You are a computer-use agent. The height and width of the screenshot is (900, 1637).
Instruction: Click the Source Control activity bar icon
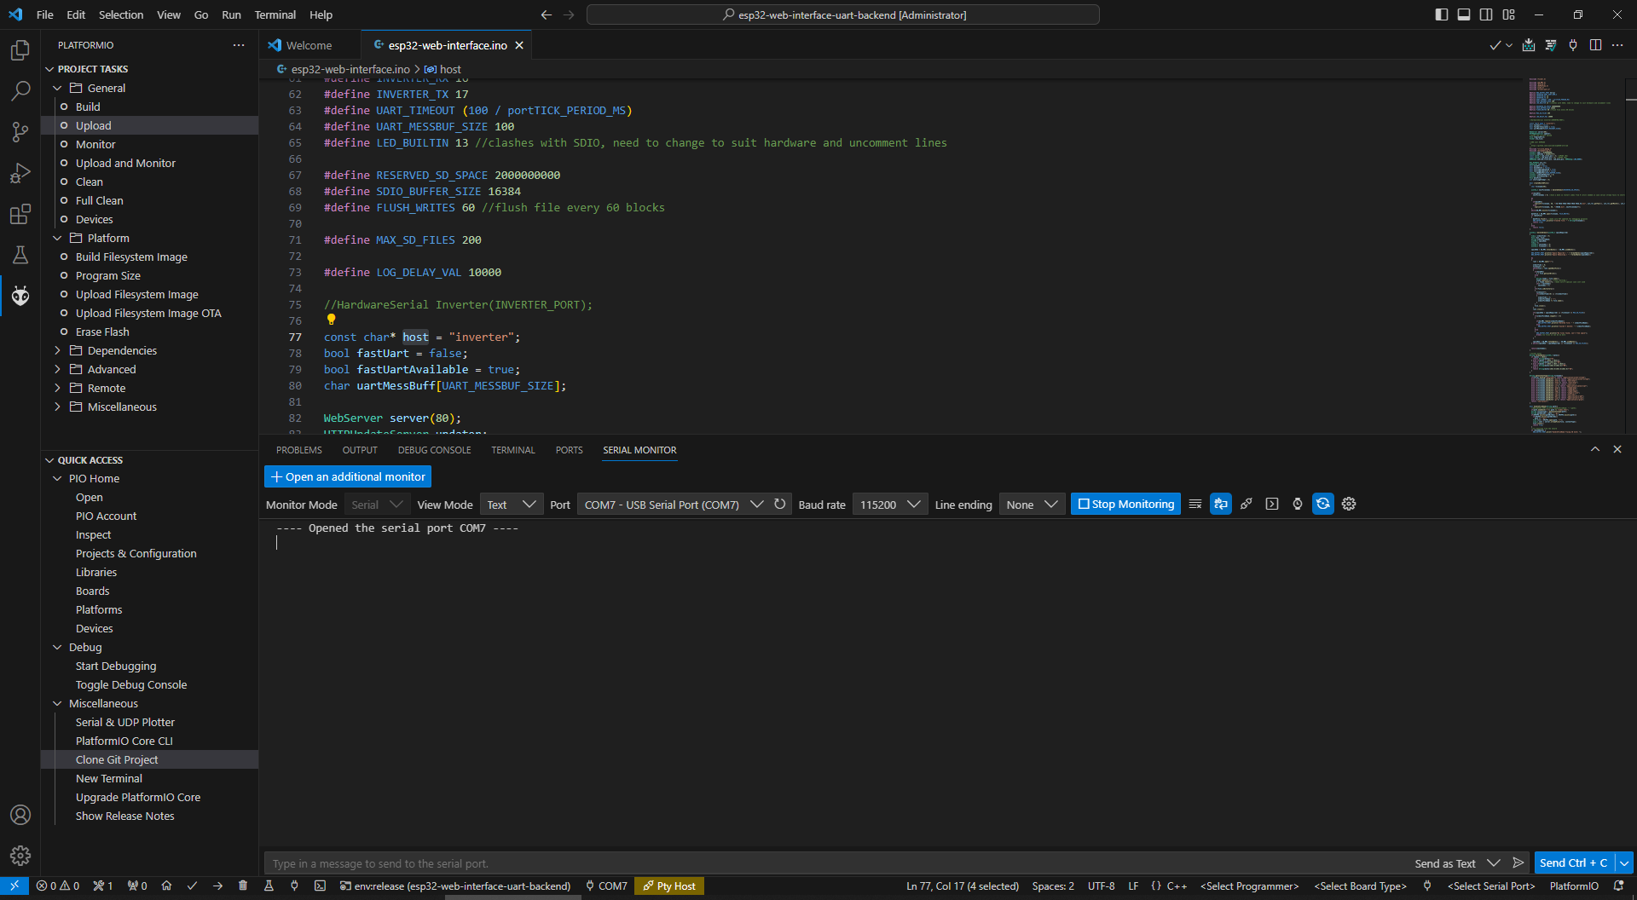[x=20, y=131]
